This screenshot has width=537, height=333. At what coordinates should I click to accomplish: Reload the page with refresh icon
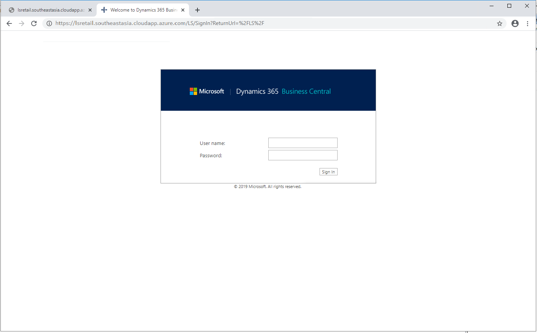(x=34, y=23)
